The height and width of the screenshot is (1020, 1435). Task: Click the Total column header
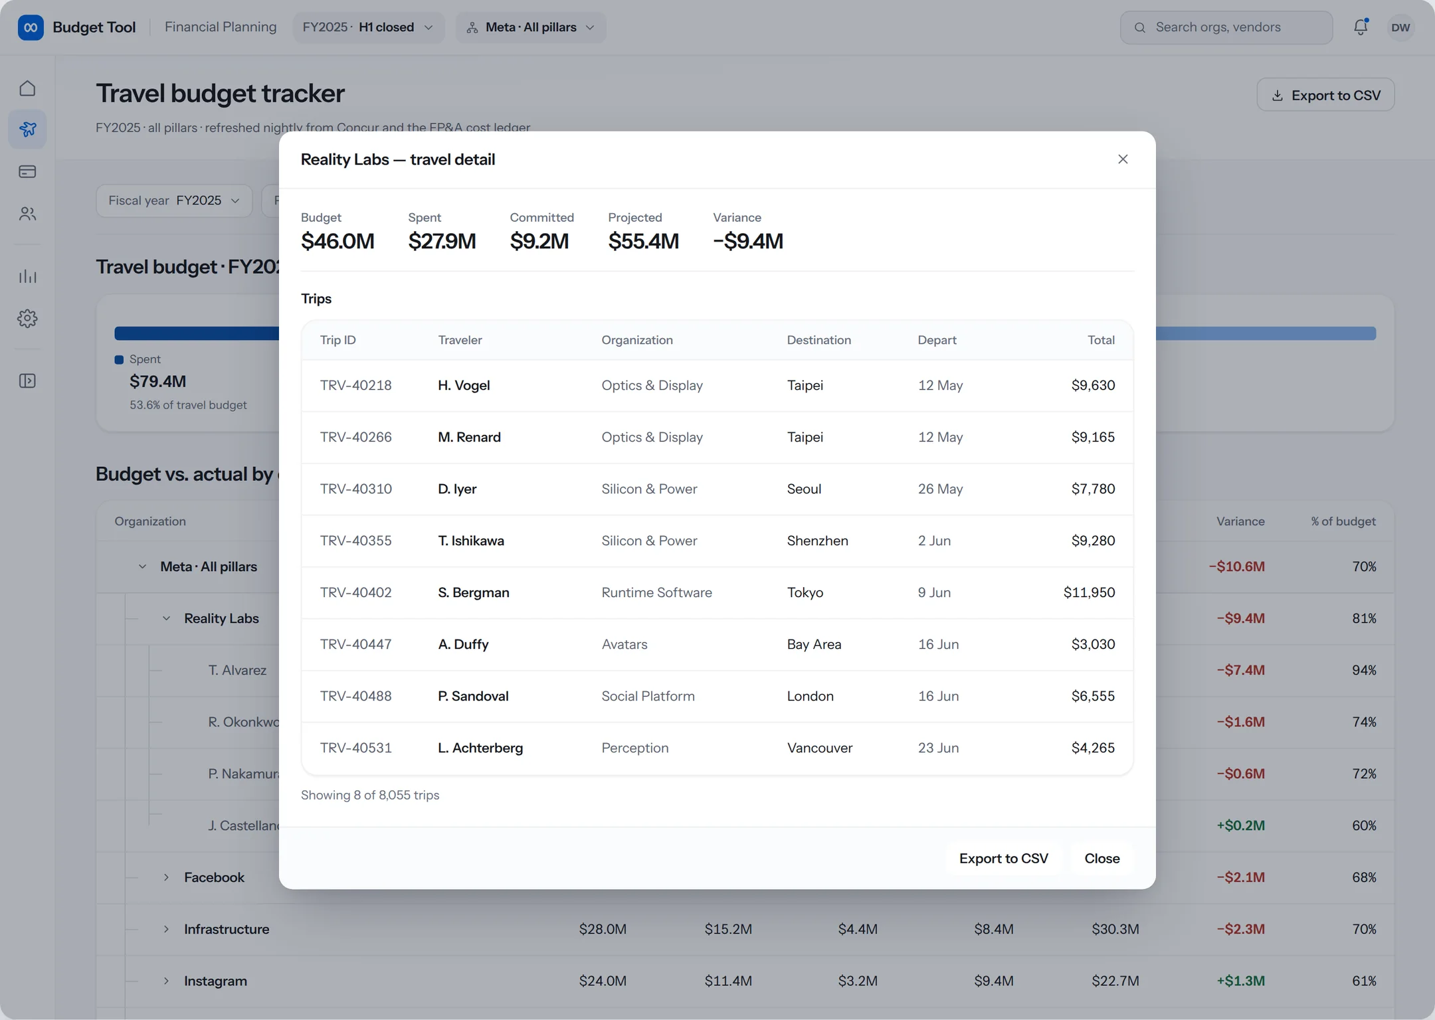1101,340
